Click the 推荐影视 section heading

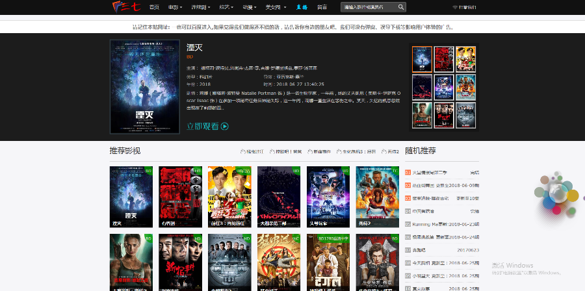[125, 151]
